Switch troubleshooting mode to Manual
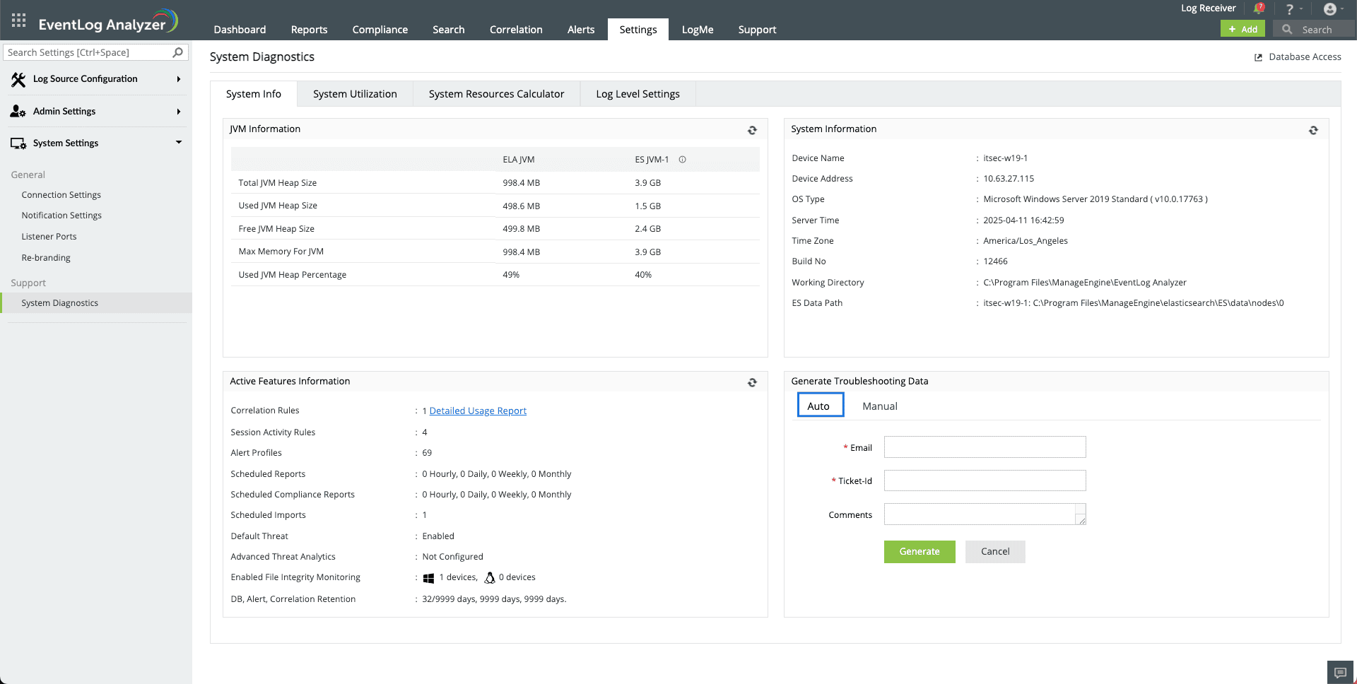 tap(879, 406)
